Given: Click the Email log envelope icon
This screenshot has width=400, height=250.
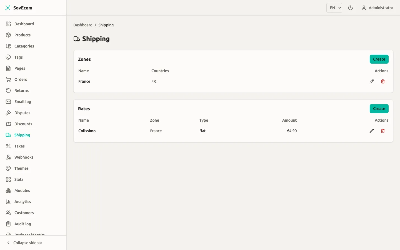Looking at the screenshot, I should [8, 102].
